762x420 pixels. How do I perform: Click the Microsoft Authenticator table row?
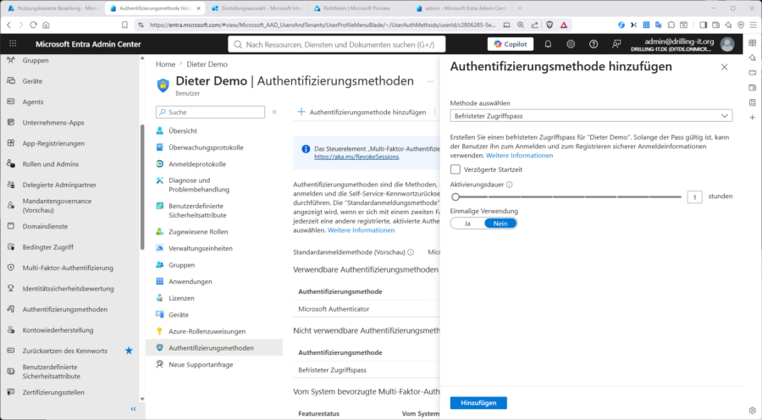point(367,309)
